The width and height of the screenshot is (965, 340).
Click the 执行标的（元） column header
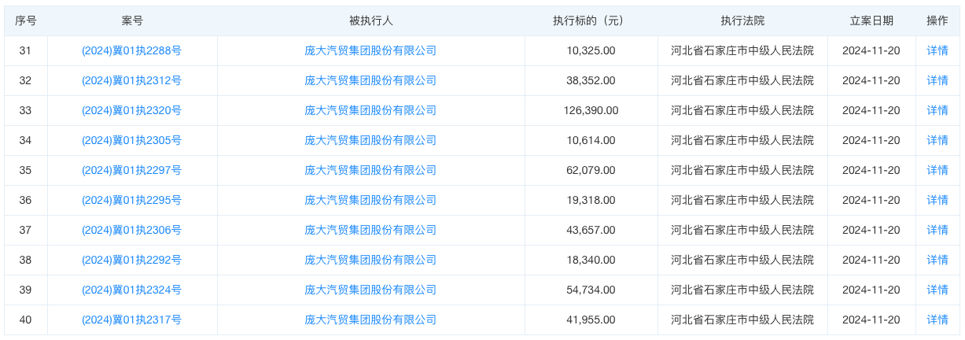(591, 20)
